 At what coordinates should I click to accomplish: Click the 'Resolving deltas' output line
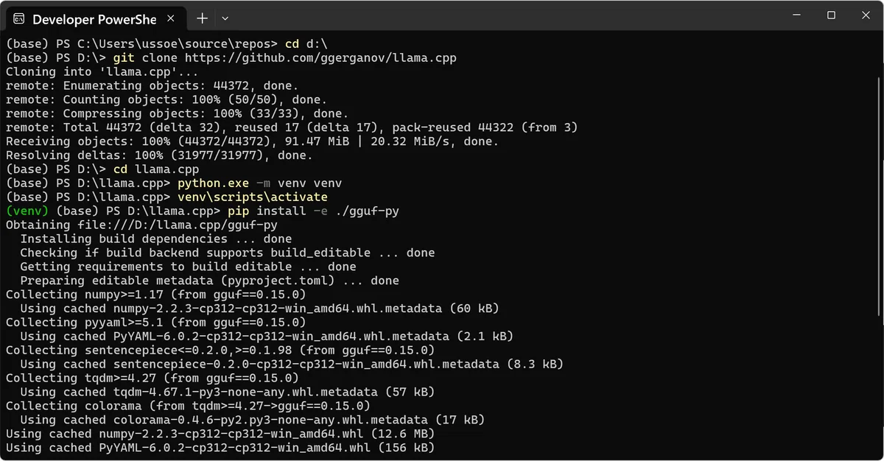(x=158, y=155)
